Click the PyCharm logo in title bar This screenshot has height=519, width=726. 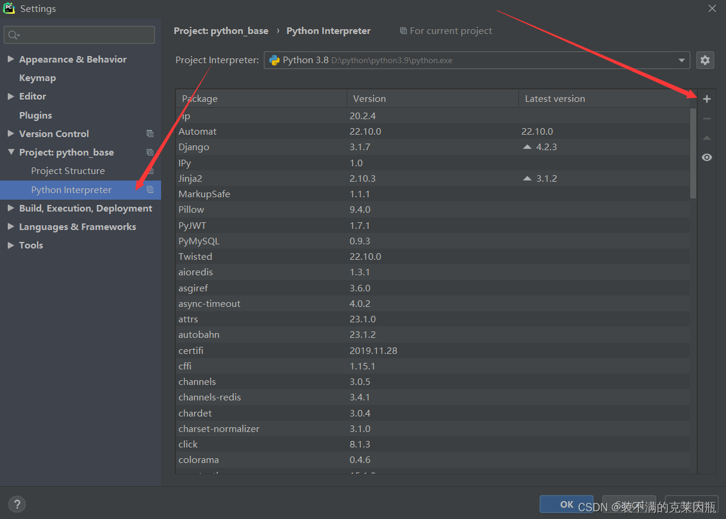click(x=9, y=8)
